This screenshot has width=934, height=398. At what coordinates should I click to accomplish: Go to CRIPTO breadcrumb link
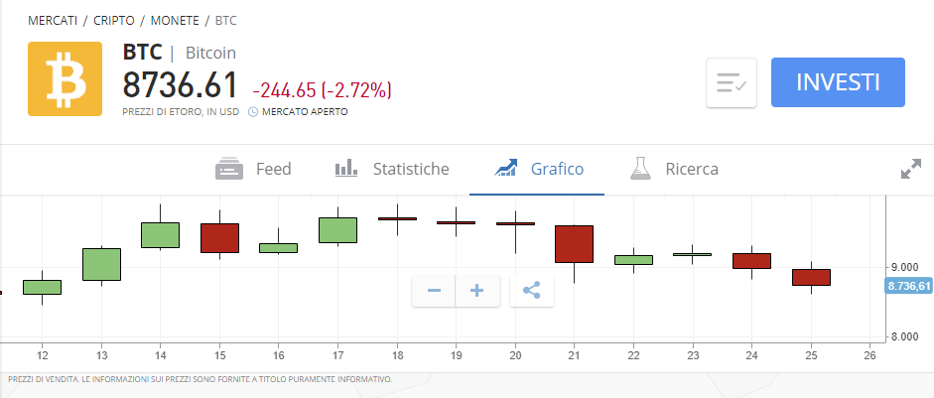click(114, 21)
